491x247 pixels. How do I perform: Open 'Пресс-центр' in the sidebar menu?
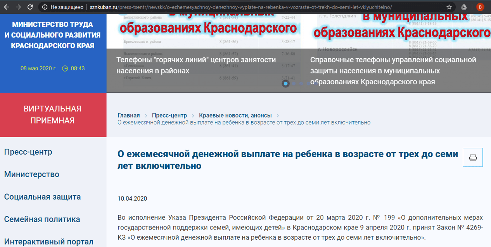tap(28, 152)
